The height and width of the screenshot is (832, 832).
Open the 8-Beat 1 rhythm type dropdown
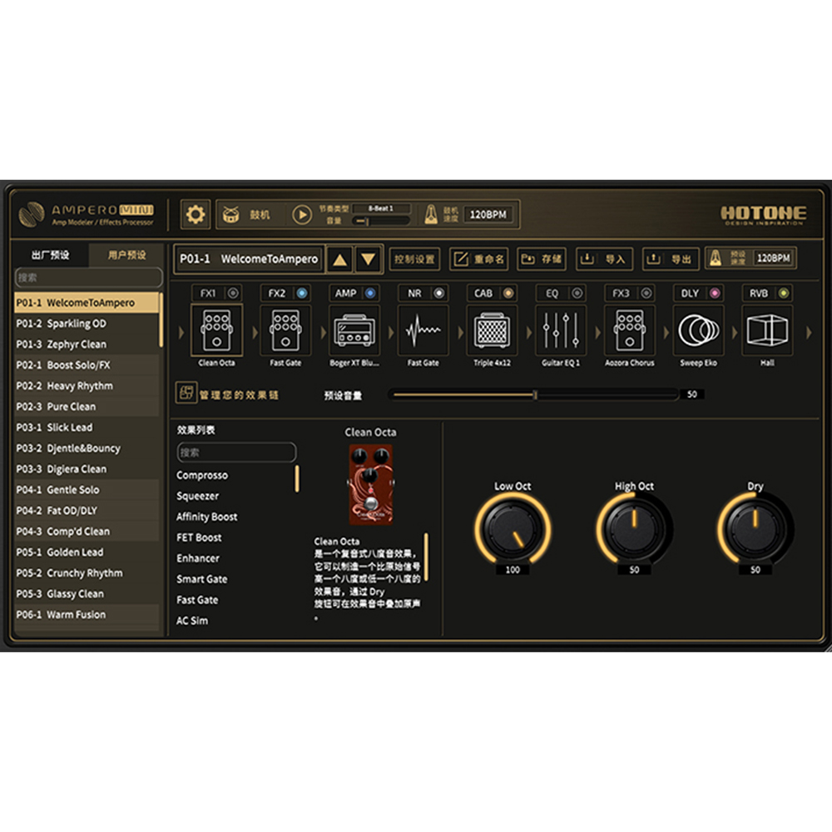click(x=381, y=209)
